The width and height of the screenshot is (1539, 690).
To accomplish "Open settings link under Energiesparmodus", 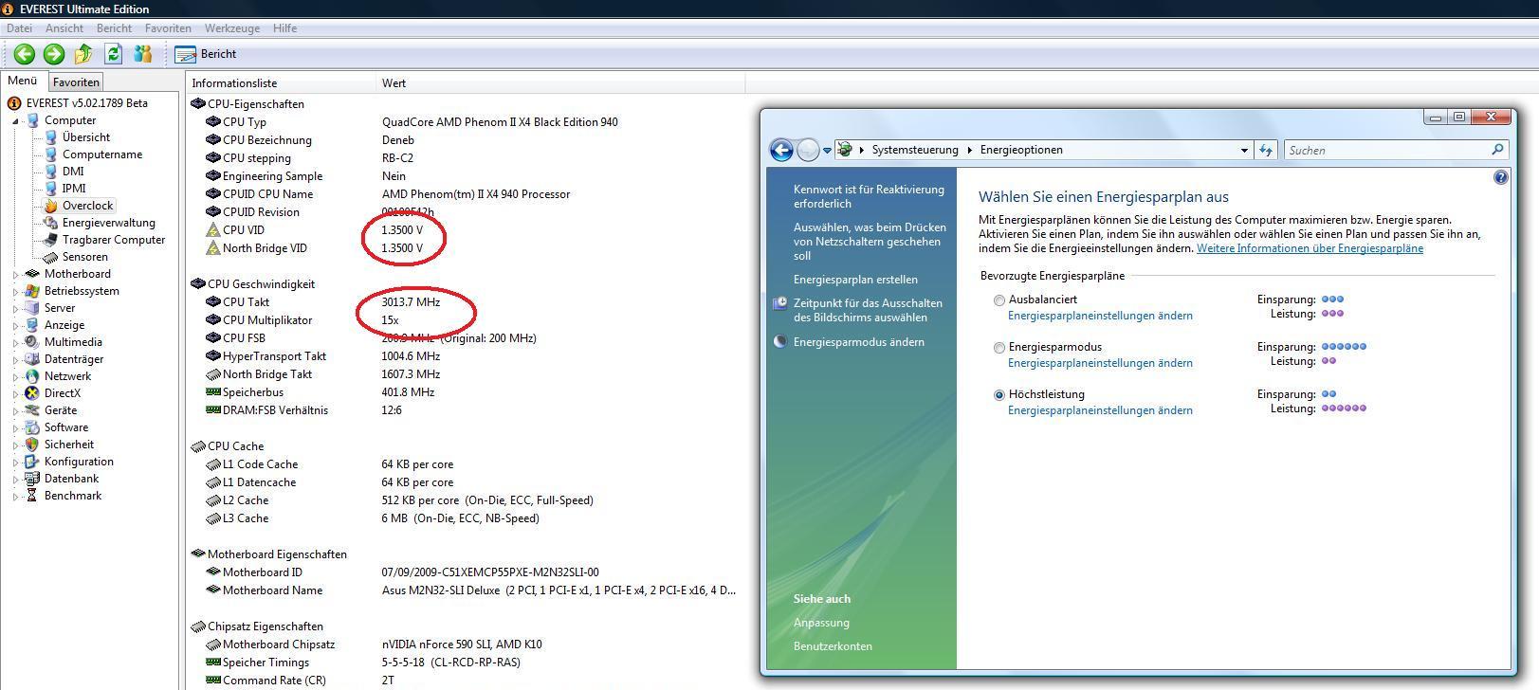I will [1100, 363].
